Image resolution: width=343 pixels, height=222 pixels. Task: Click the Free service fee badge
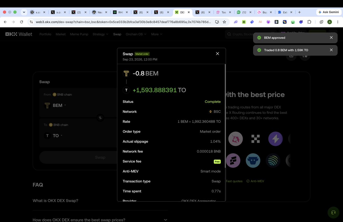217,161
